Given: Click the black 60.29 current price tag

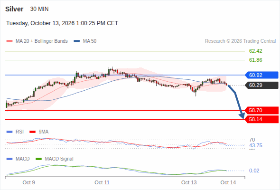Looking at the screenshot, I should [x=261, y=85].
